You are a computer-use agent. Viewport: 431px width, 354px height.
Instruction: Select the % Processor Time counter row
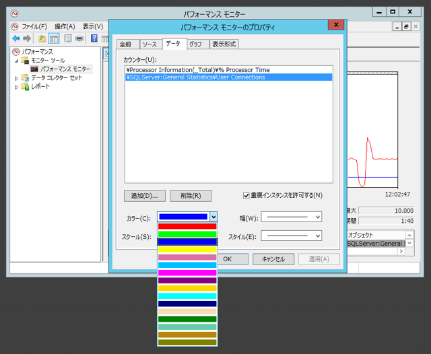229,70
